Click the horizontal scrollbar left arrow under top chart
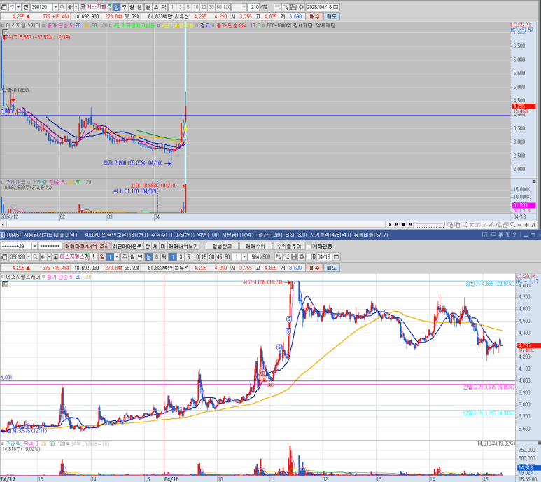Image resolution: width=541 pixels, height=482 pixels. 3,225
